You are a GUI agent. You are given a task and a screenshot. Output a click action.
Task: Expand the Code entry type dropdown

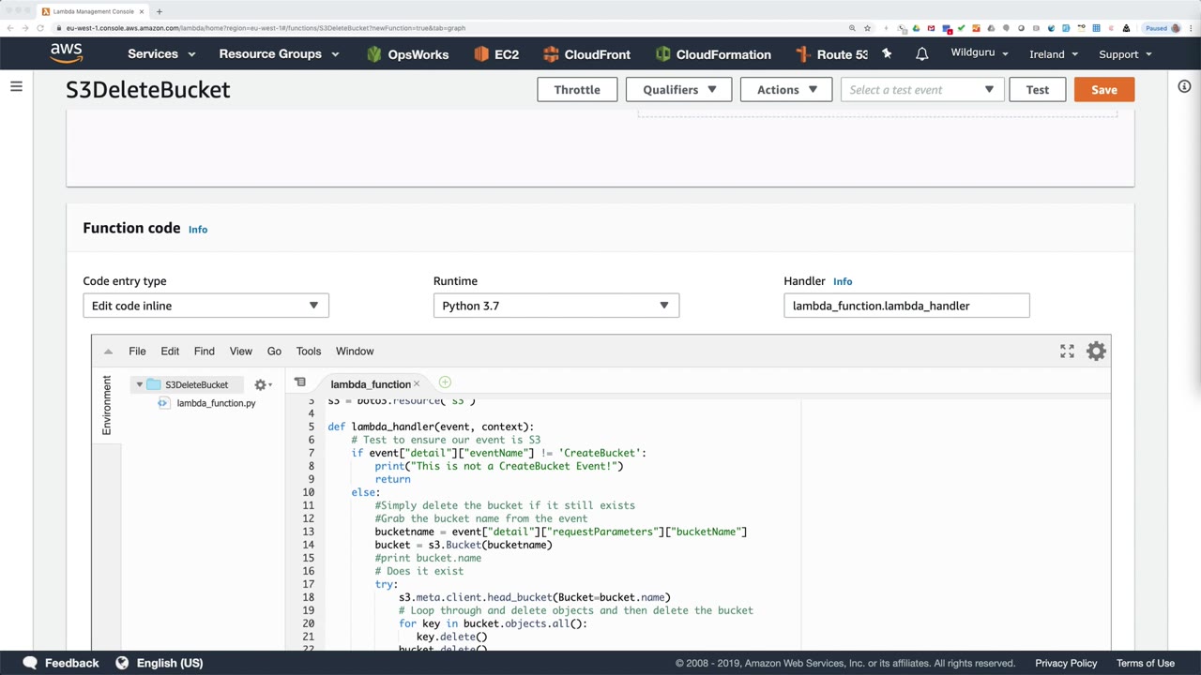click(x=205, y=306)
